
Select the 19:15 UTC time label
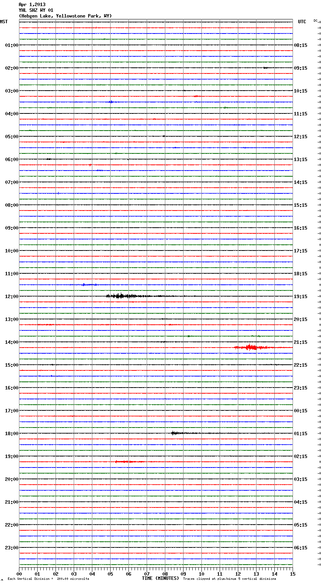[301, 296]
